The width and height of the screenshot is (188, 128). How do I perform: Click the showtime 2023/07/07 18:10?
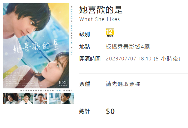(x=129, y=59)
